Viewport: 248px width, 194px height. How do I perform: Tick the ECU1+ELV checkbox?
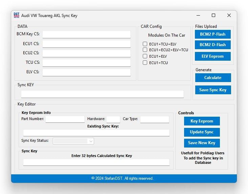tap(145, 56)
